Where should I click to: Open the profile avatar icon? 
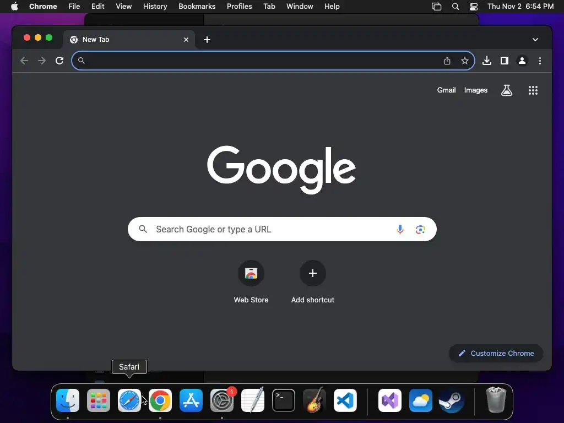522,61
